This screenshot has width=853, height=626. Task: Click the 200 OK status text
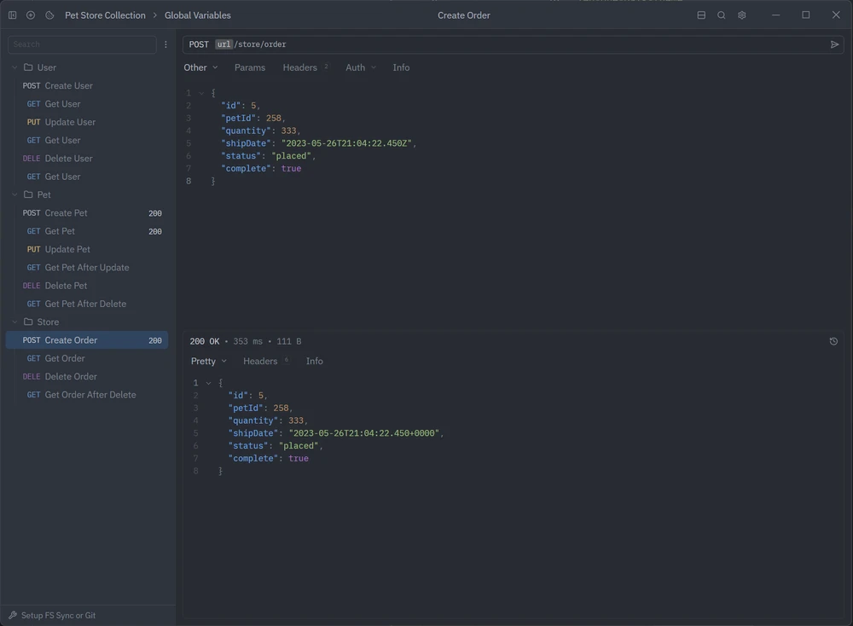click(x=205, y=341)
